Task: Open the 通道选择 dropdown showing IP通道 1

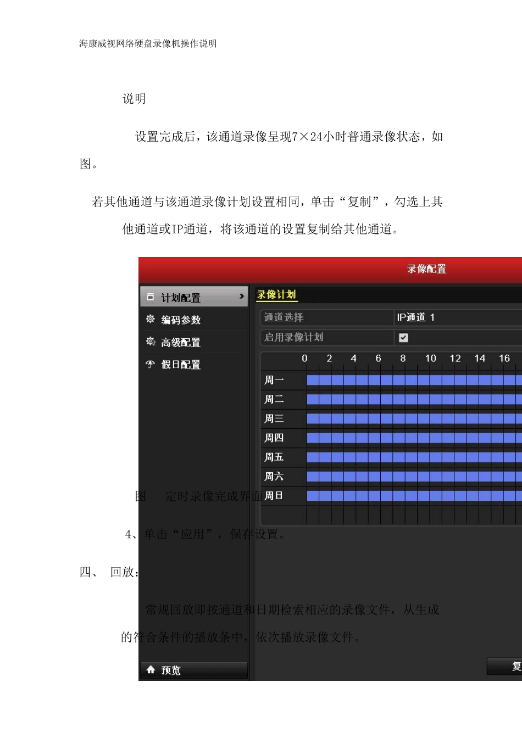Action: [x=458, y=317]
